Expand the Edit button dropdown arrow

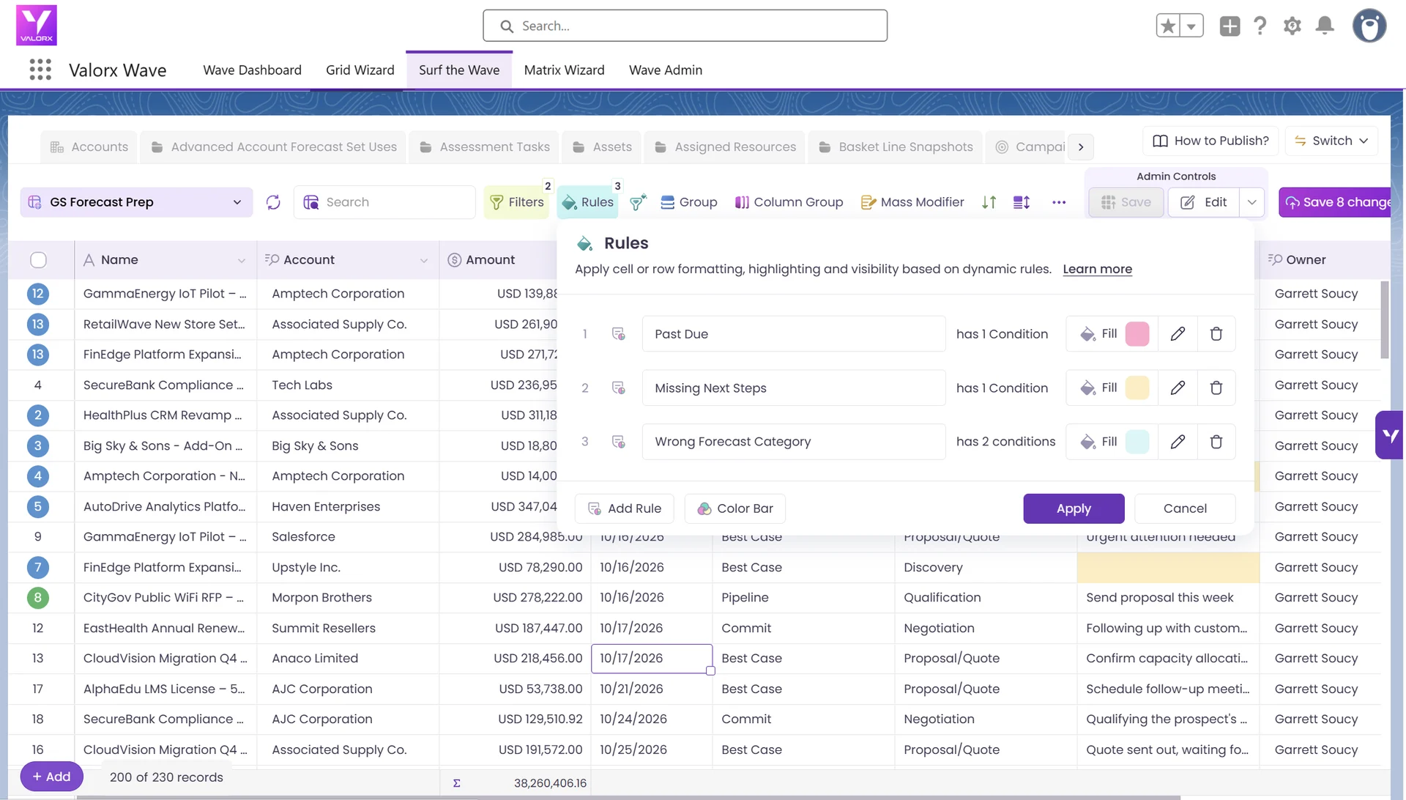(x=1252, y=202)
